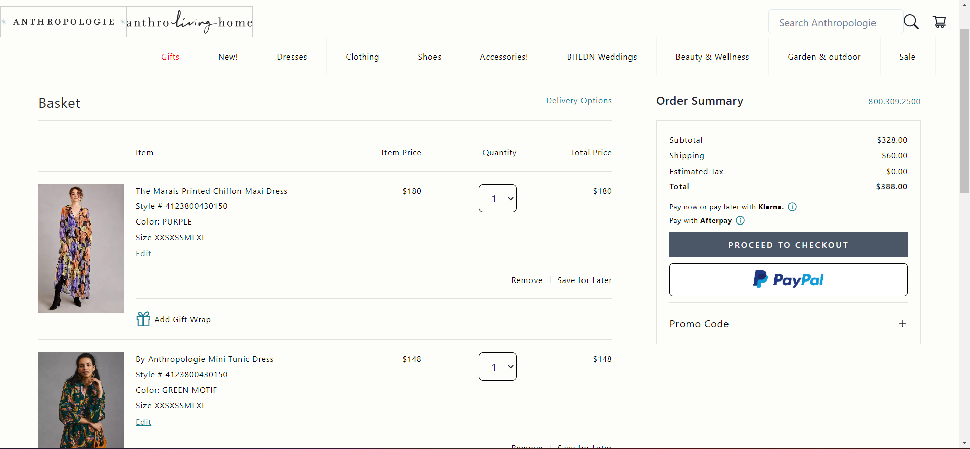Click the Color: GREEN MOTIF text
This screenshot has width=970, height=449.
click(x=176, y=390)
